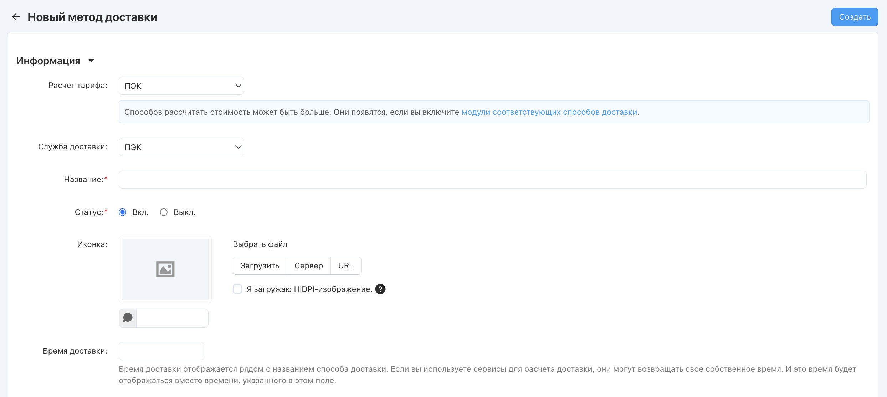Open the delivery modules link
This screenshot has height=397, width=887.
coord(549,112)
